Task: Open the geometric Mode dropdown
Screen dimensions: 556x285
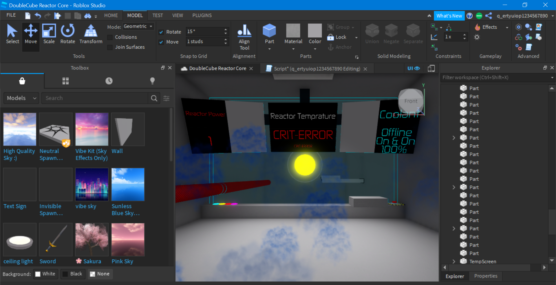Action: [138, 26]
